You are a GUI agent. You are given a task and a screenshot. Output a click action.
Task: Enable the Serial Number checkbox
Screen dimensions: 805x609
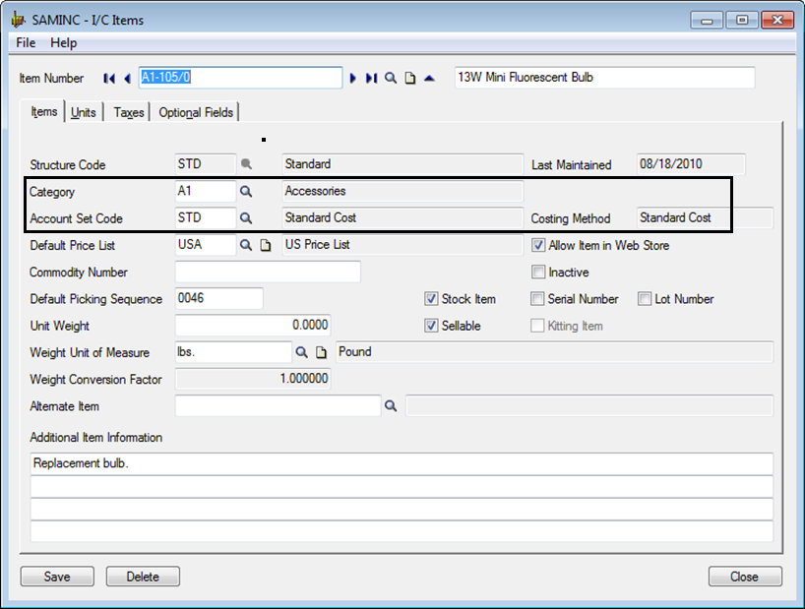[x=537, y=299]
